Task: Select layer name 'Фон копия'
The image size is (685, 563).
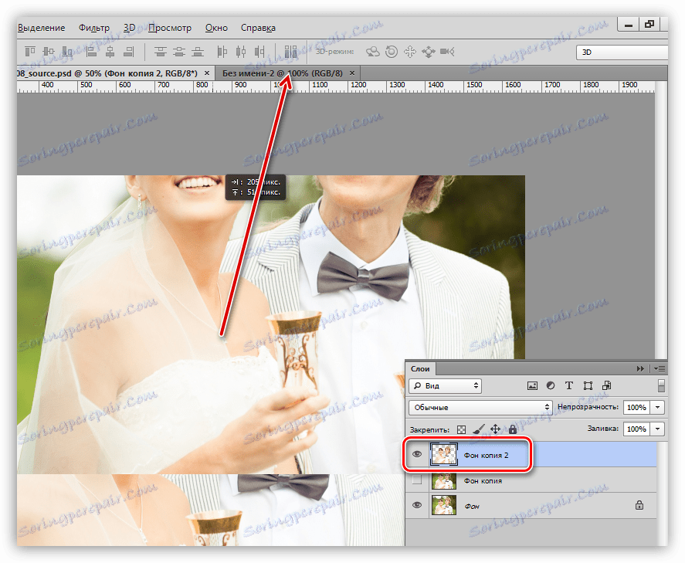Action: (483, 480)
